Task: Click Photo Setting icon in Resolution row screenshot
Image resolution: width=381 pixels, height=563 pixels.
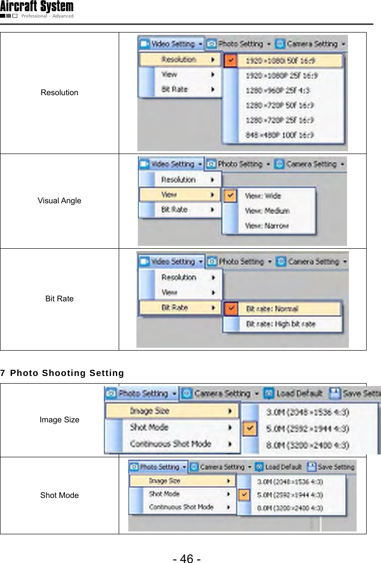Action: 212,44
